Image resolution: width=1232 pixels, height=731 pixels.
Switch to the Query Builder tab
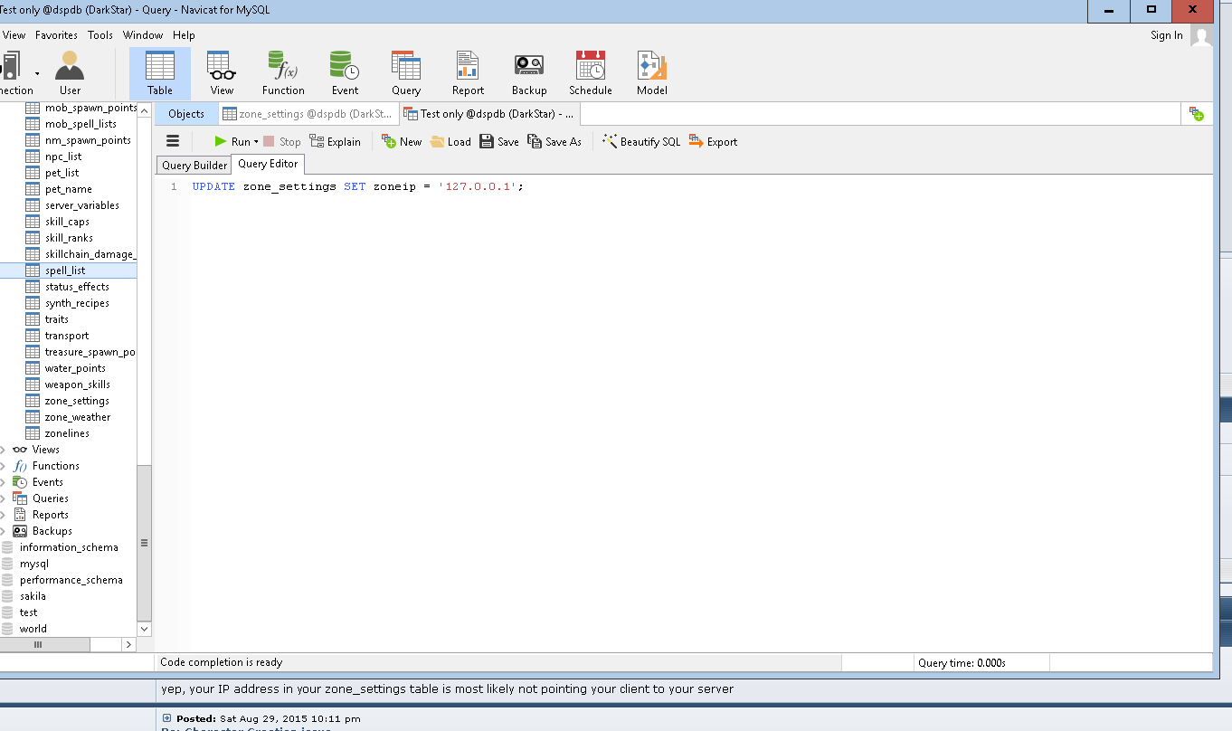[x=194, y=166]
